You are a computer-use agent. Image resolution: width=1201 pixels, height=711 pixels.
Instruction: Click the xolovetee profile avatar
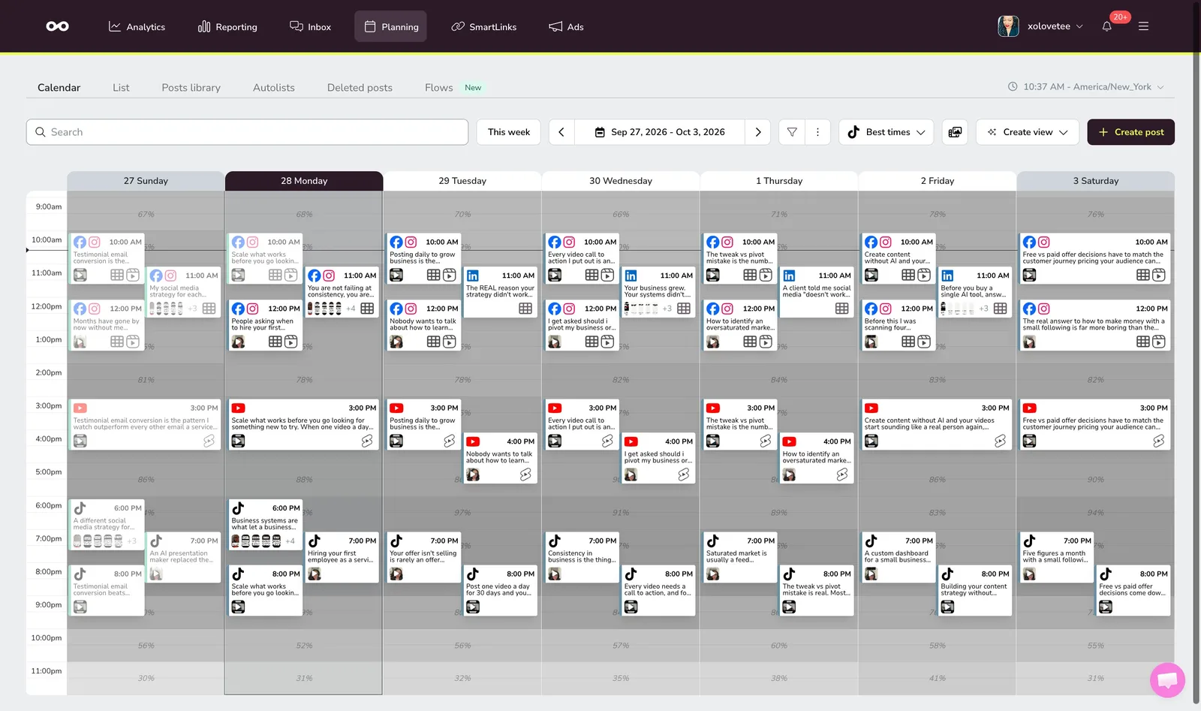[x=1008, y=26]
